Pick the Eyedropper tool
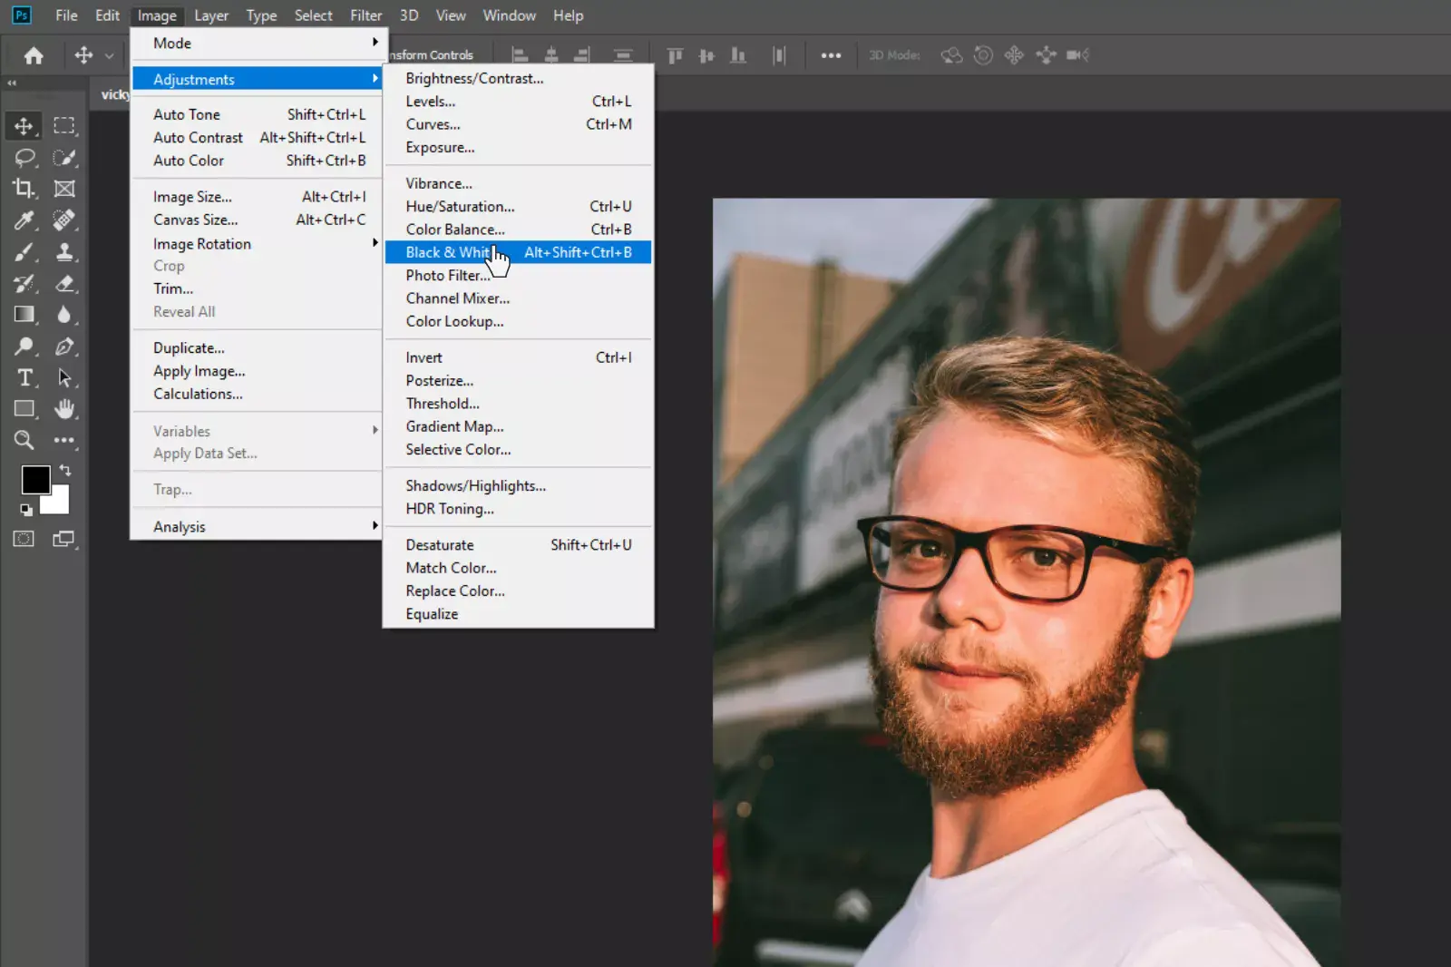 point(24,220)
